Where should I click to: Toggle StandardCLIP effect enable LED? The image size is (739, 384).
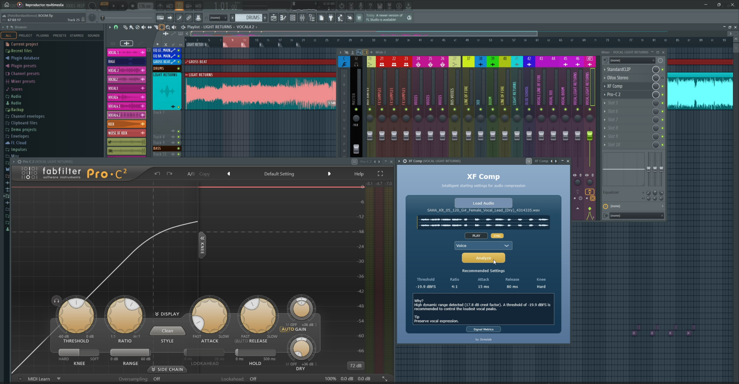[x=663, y=70]
